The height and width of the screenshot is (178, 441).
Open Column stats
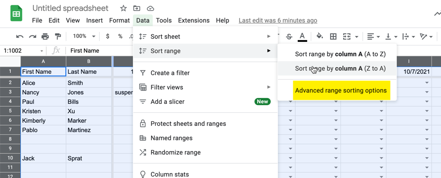(205, 174)
